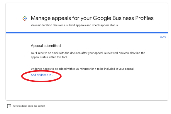Click the View moderation decisions subtitle
171x114 pixels.
pos(74,25)
